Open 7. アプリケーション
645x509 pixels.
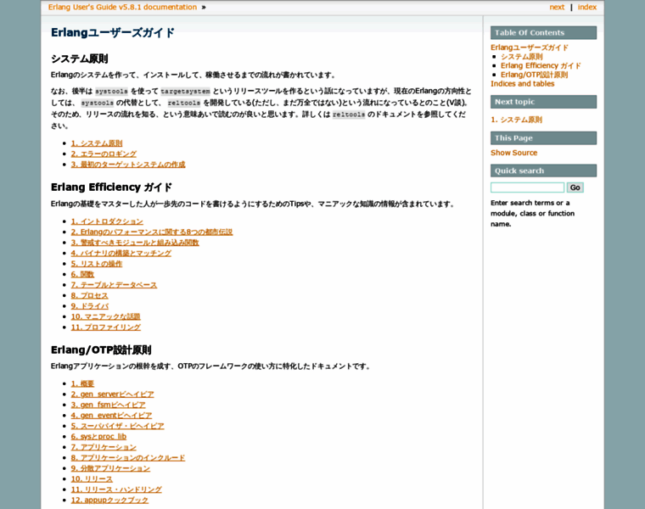pos(104,447)
